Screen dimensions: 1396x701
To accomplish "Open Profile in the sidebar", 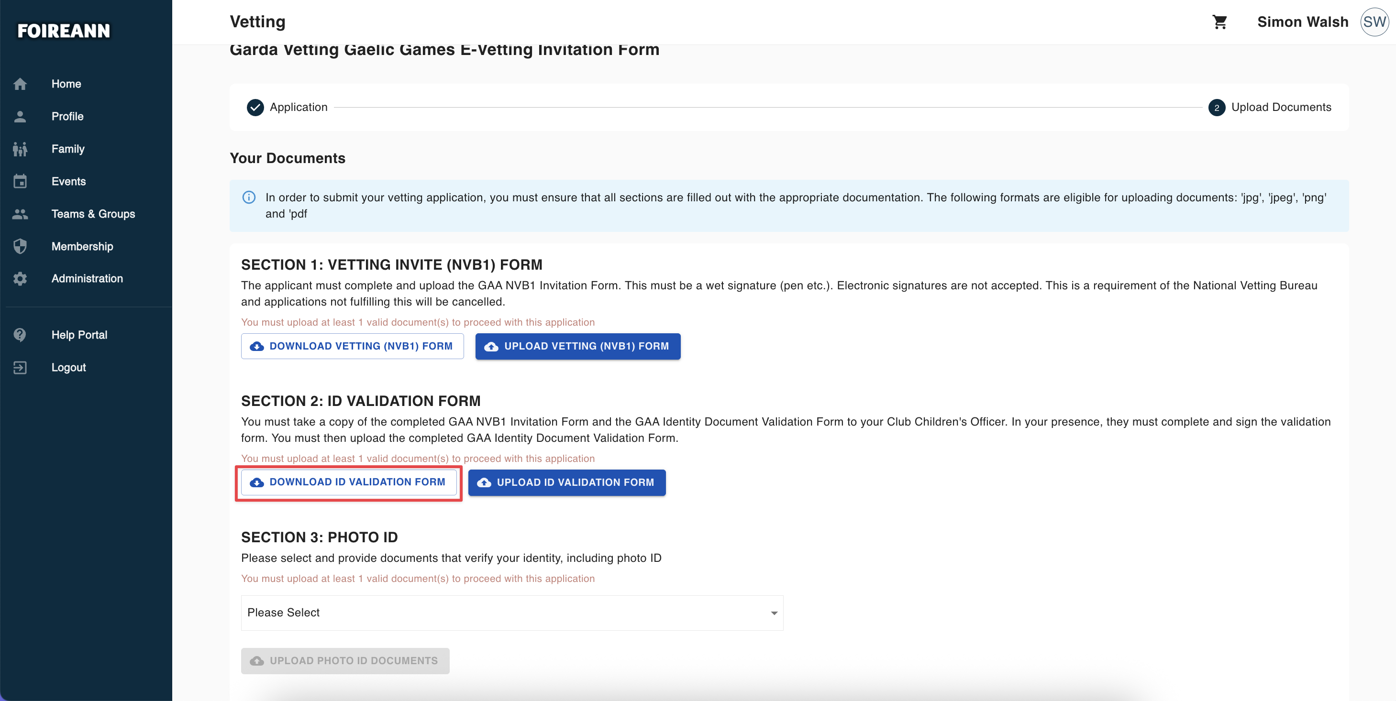I will coord(67,117).
